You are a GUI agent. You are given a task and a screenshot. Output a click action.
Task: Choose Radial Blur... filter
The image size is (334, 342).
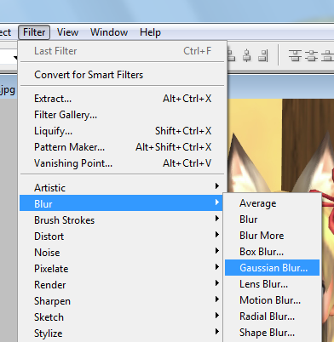[x=273, y=316]
